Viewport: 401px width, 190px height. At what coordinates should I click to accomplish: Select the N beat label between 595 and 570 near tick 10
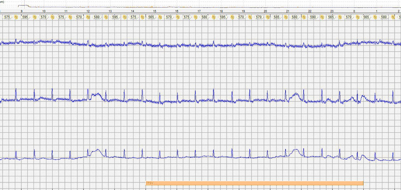pyautogui.click(x=34, y=17)
